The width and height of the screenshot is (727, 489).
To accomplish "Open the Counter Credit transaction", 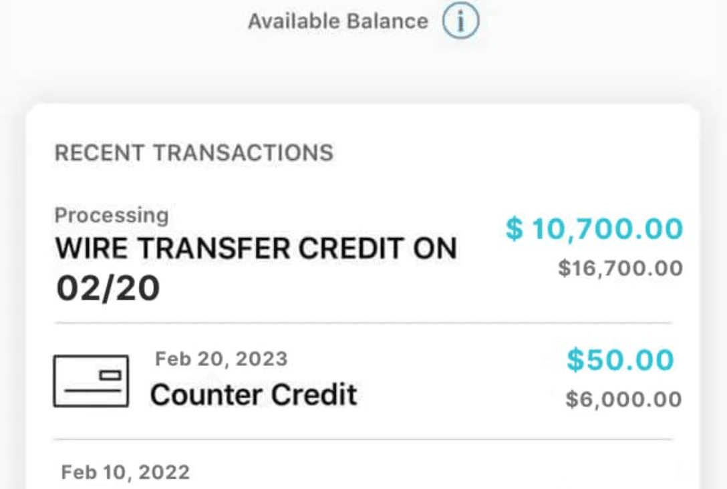I will [x=363, y=381].
